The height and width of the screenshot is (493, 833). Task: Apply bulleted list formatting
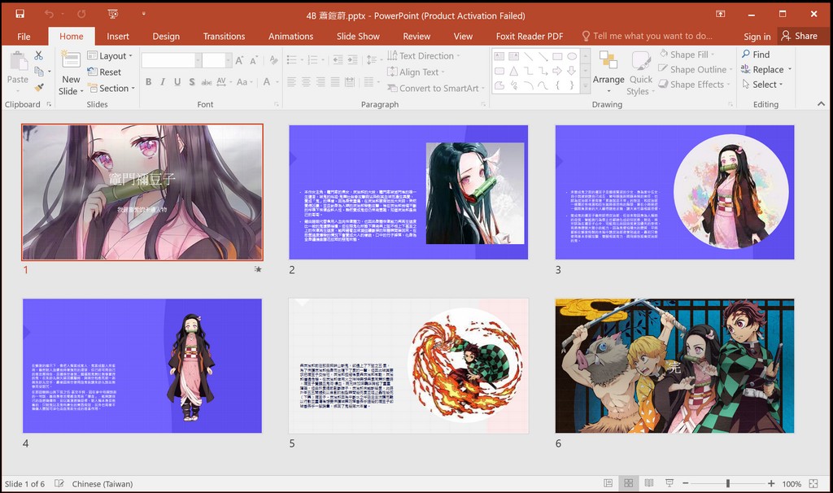(292, 60)
